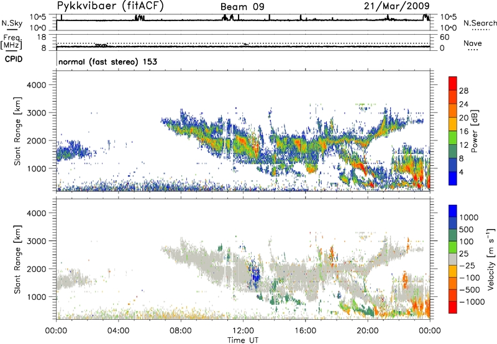497x344 pixels.
Task: Click the '-100' value on velocity scale
Action: point(470,278)
